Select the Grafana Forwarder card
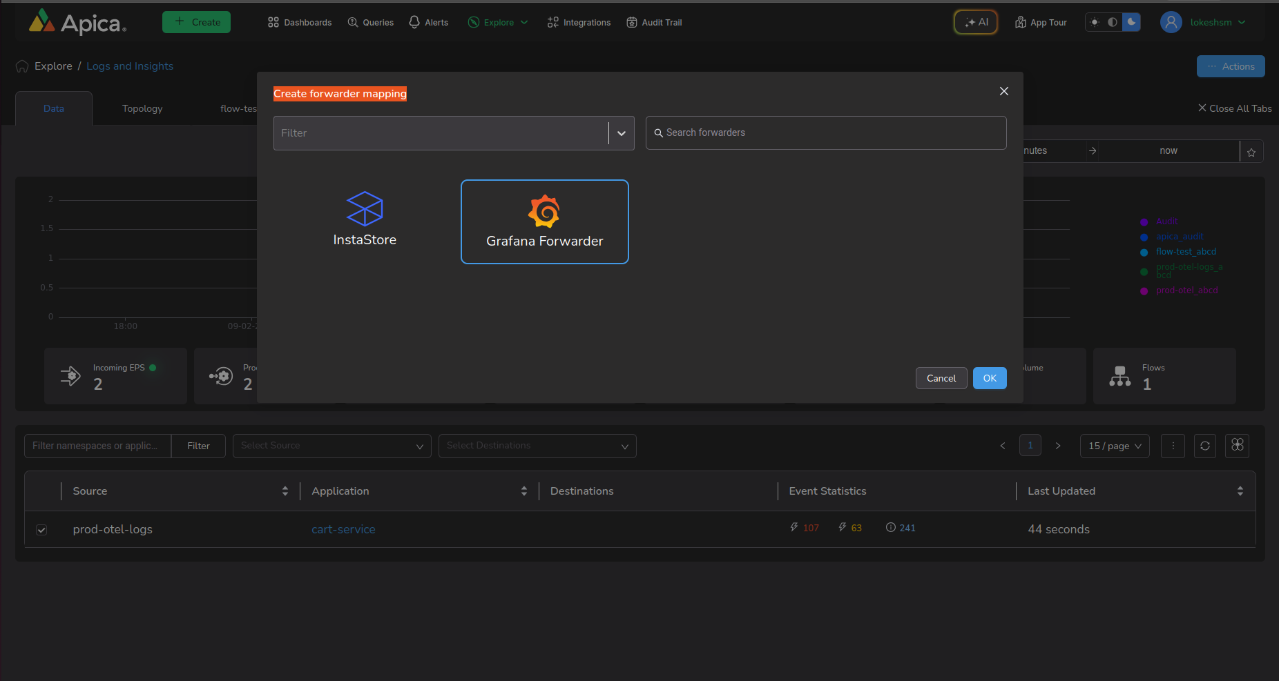 pyautogui.click(x=544, y=221)
